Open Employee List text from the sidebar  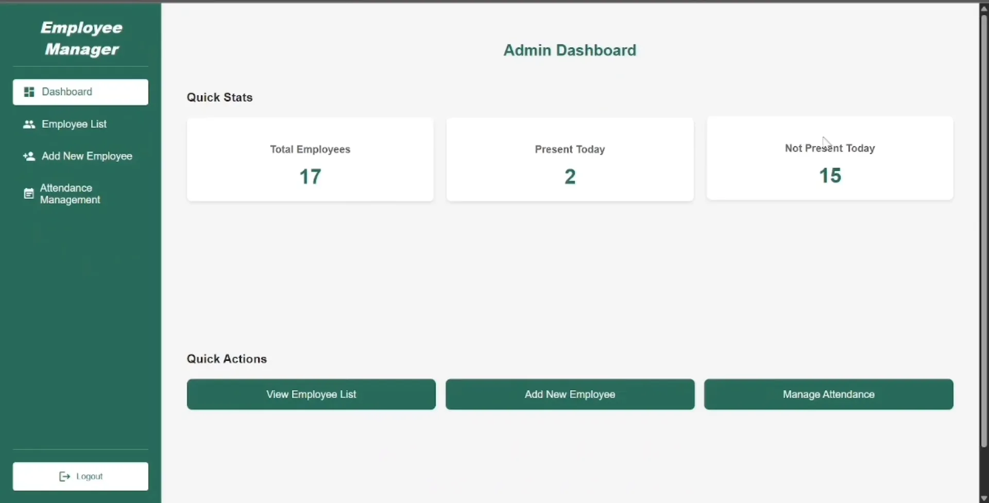pos(74,124)
